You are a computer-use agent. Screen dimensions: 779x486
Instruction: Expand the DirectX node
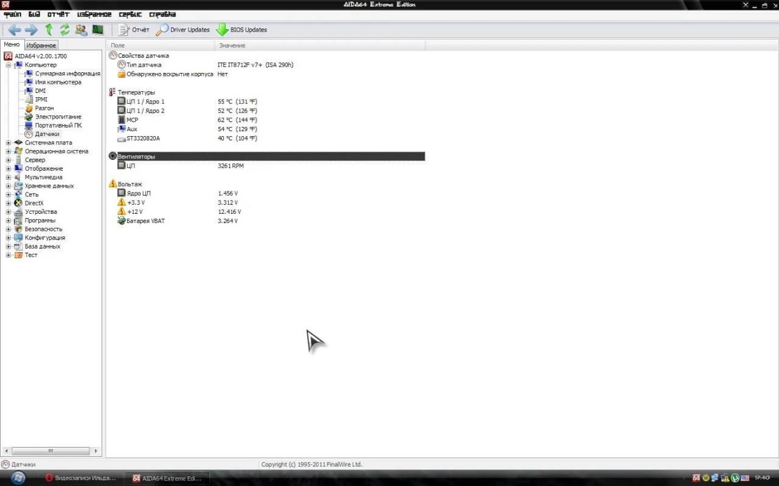9,203
